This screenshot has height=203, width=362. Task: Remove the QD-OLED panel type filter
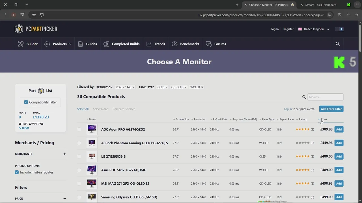(186, 87)
